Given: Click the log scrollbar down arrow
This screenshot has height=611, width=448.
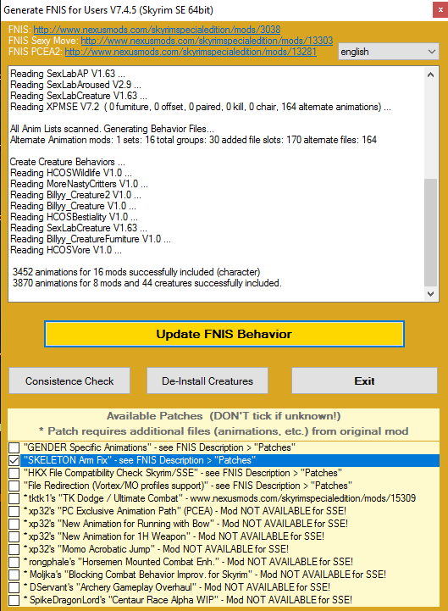Looking at the screenshot, I should point(430,294).
